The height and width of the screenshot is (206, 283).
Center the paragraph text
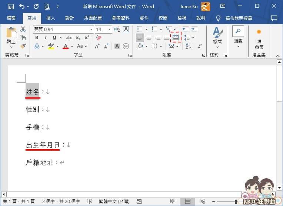(x=149, y=38)
